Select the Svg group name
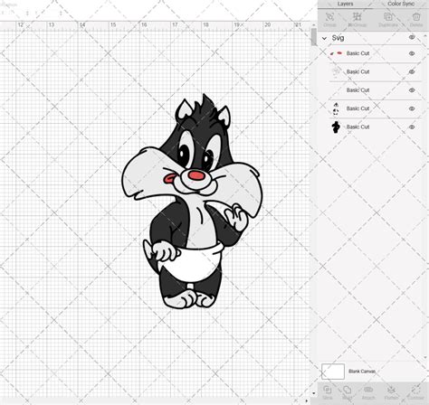 coord(338,38)
